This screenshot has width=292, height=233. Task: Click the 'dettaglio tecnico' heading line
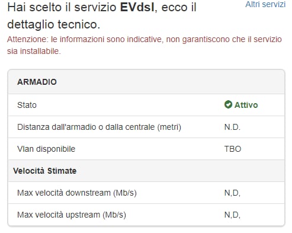pos(53,24)
